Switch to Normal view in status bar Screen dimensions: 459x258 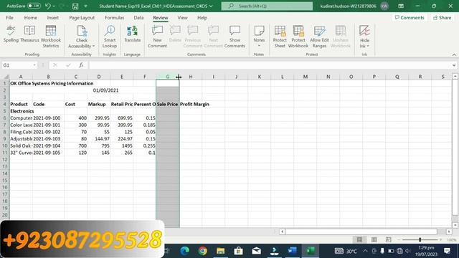tap(359, 239)
